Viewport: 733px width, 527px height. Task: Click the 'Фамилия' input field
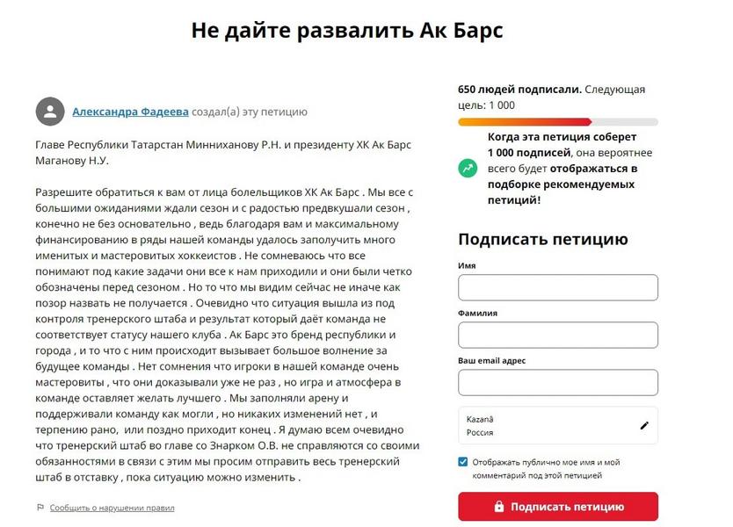click(557, 335)
